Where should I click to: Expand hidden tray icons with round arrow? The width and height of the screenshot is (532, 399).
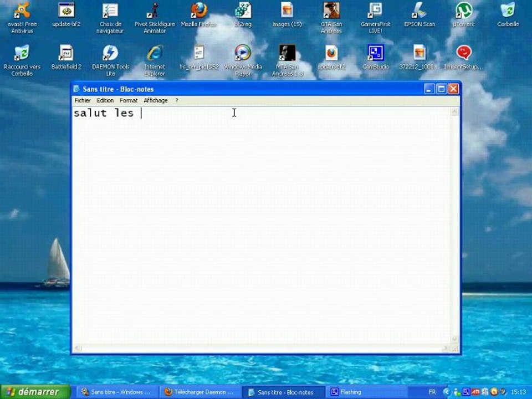(447, 392)
